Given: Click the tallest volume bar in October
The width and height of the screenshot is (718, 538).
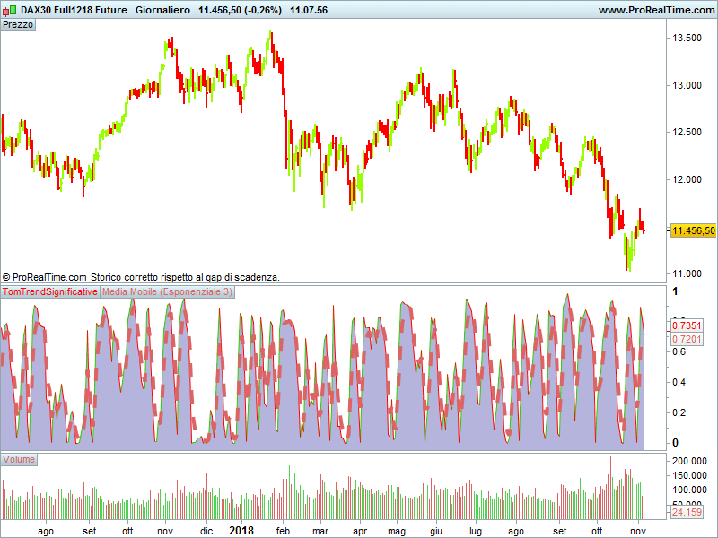Looking at the screenshot, I should pos(610,488).
